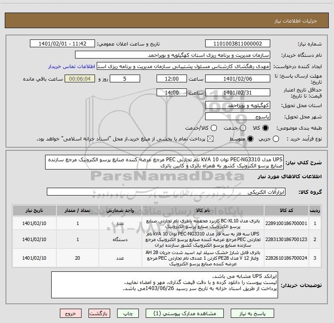The height and width of the screenshot is (323, 334).
Task: Click the شرح کلی نیاز description box
Action: pos(164,162)
